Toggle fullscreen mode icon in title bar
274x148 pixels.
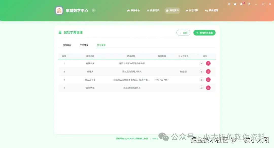[263, 4]
